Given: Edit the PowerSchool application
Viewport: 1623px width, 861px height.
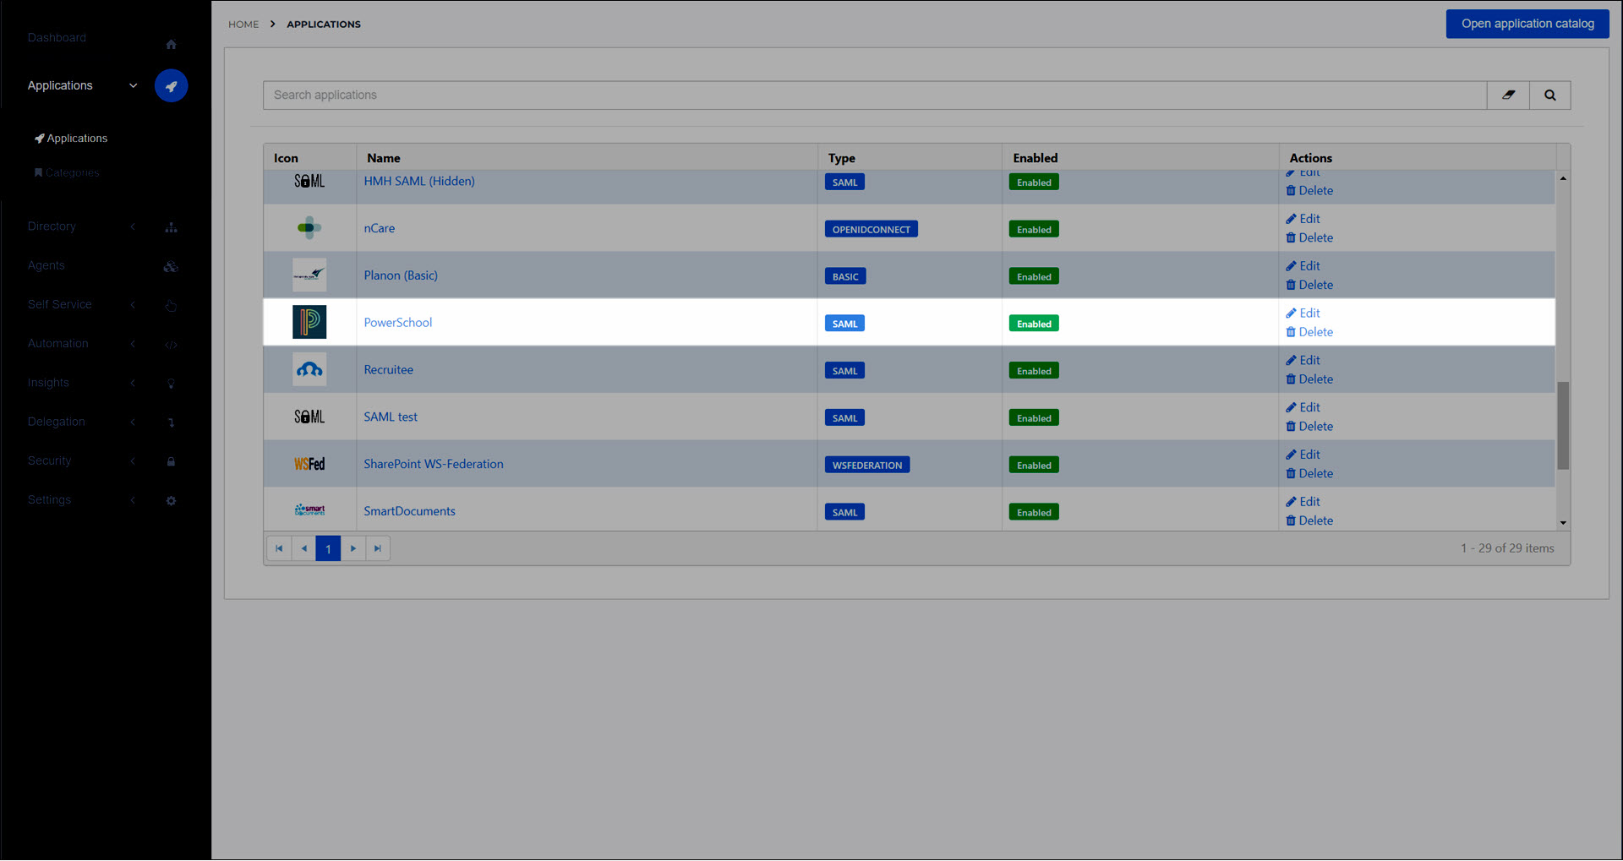Looking at the screenshot, I should (1303, 313).
